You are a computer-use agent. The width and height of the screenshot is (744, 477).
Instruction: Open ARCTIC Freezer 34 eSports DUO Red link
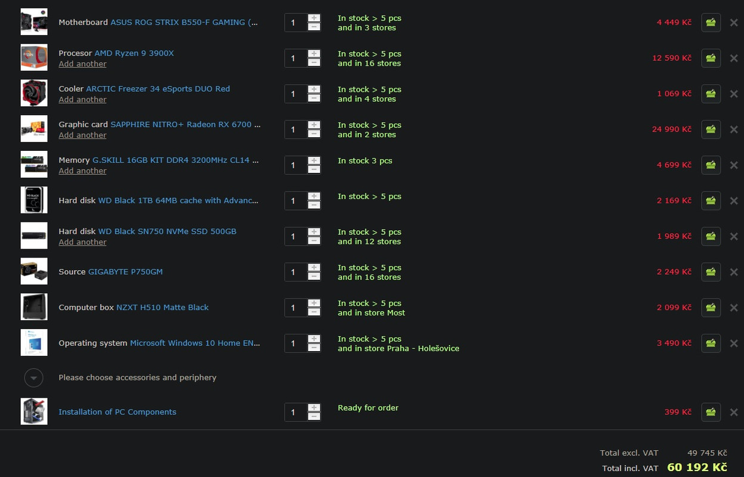(x=158, y=89)
